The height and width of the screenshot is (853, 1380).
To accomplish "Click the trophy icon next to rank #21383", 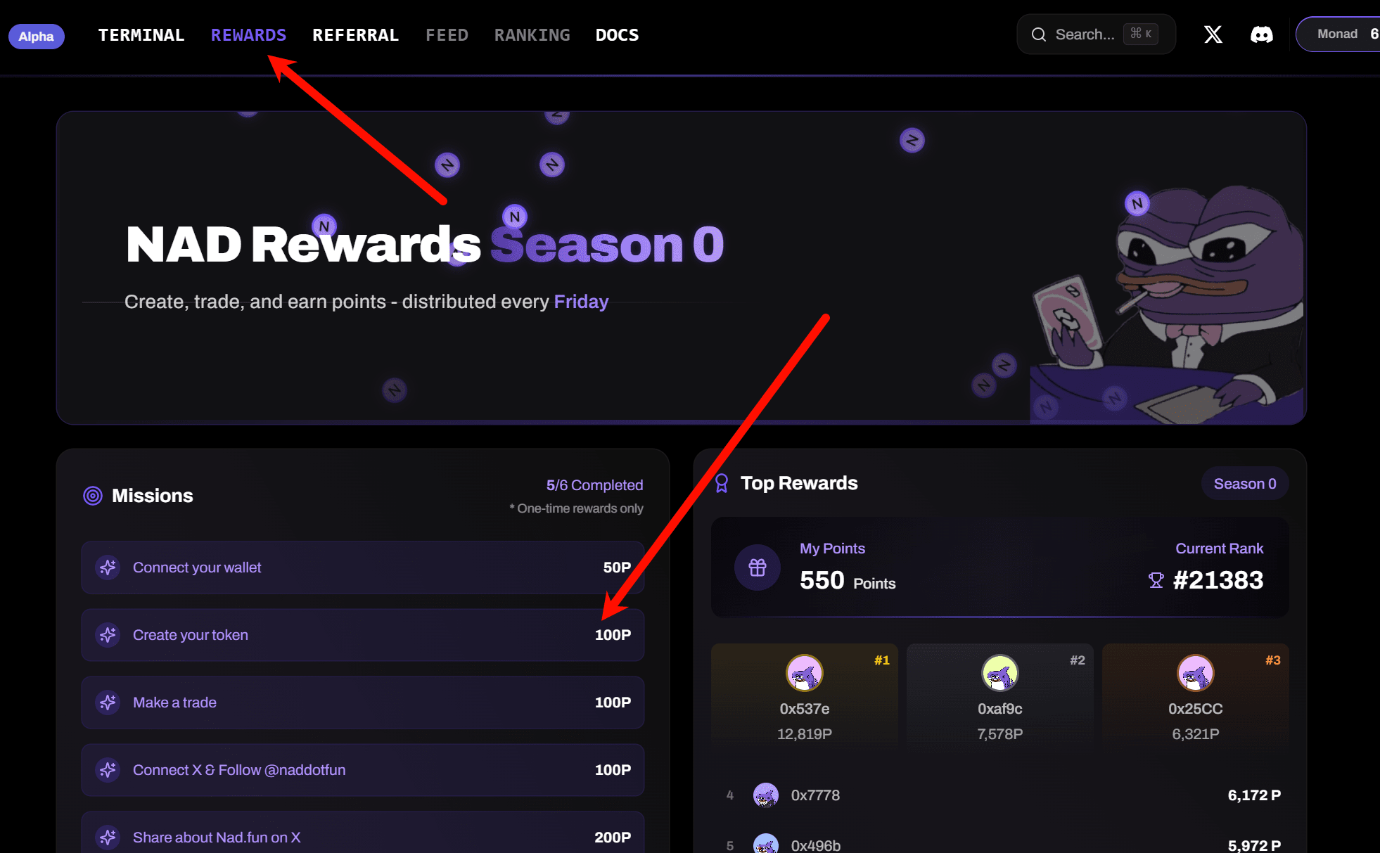I will [1156, 580].
